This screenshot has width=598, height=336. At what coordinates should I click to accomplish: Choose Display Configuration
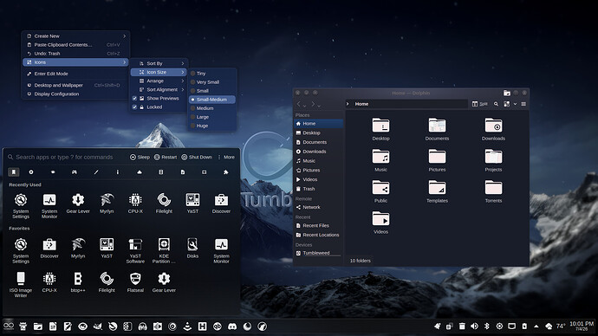75,94
